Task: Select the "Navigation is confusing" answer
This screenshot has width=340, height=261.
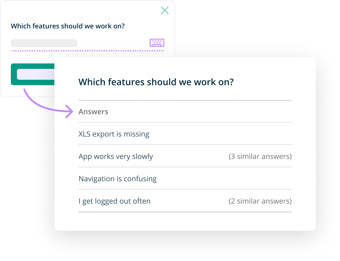Action: 117,179
